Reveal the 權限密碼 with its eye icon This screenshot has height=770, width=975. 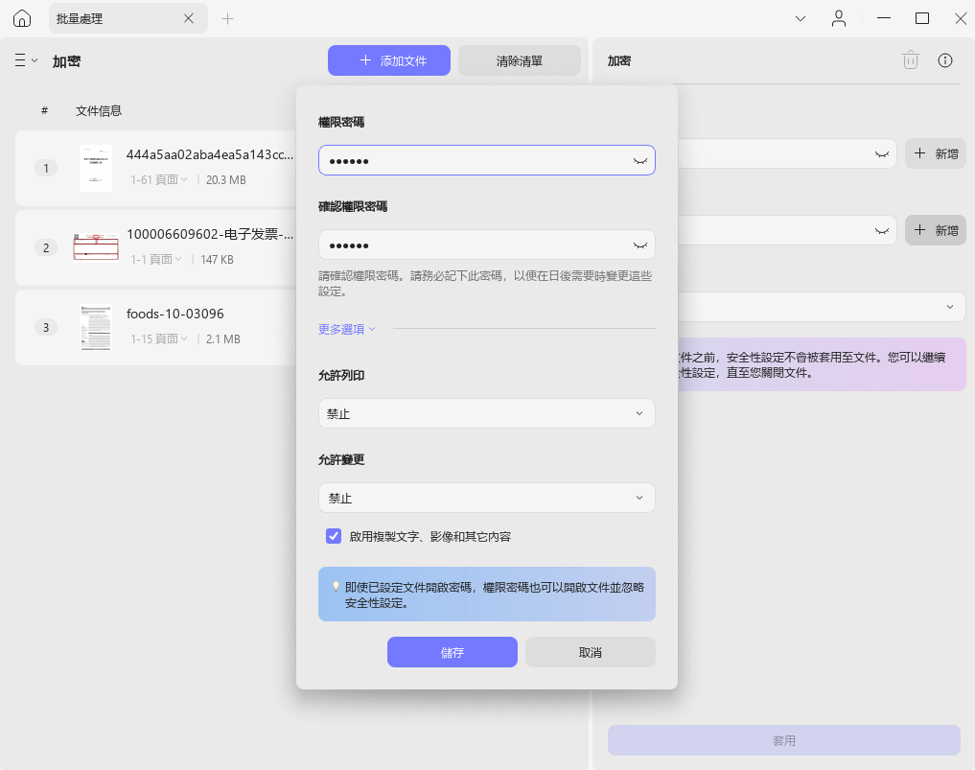click(639, 160)
